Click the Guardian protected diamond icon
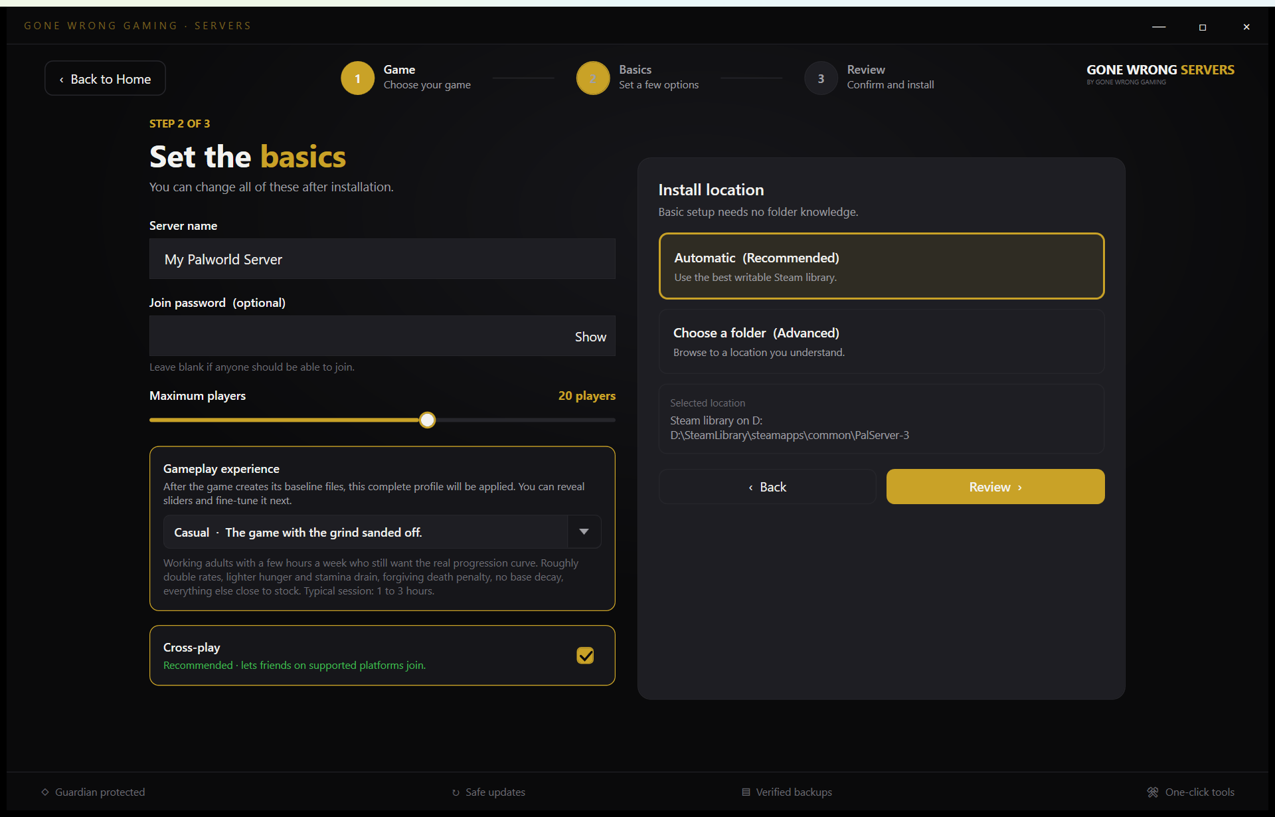Viewport: 1275px width, 817px height. tap(45, 792)
